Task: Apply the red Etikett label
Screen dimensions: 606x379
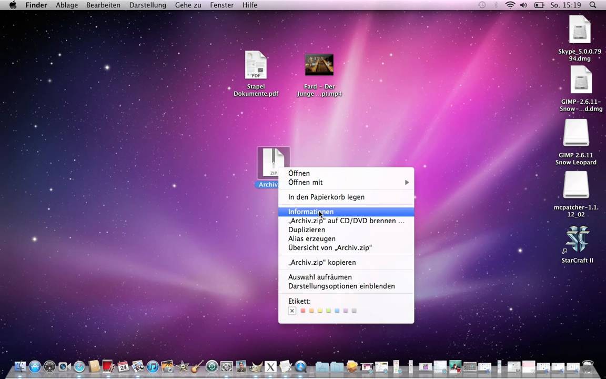Action: point(303,311)
